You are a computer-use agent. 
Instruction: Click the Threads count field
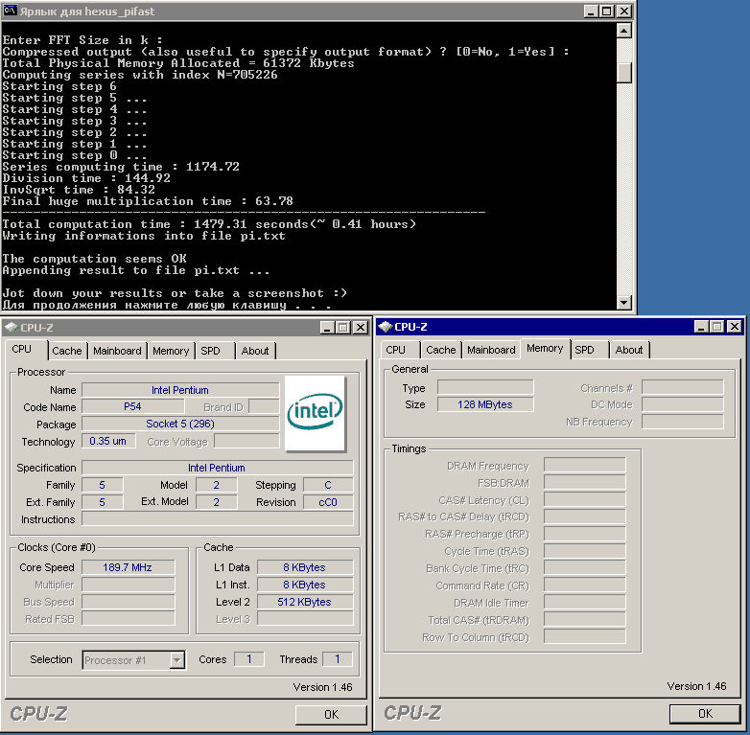click(338, 659)
